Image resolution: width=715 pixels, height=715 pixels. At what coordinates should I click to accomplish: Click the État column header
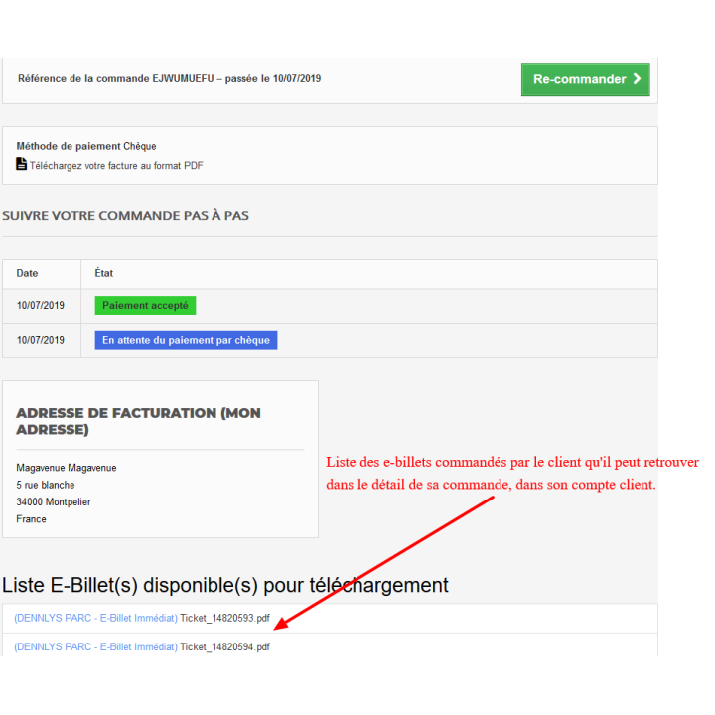[104, 273]
